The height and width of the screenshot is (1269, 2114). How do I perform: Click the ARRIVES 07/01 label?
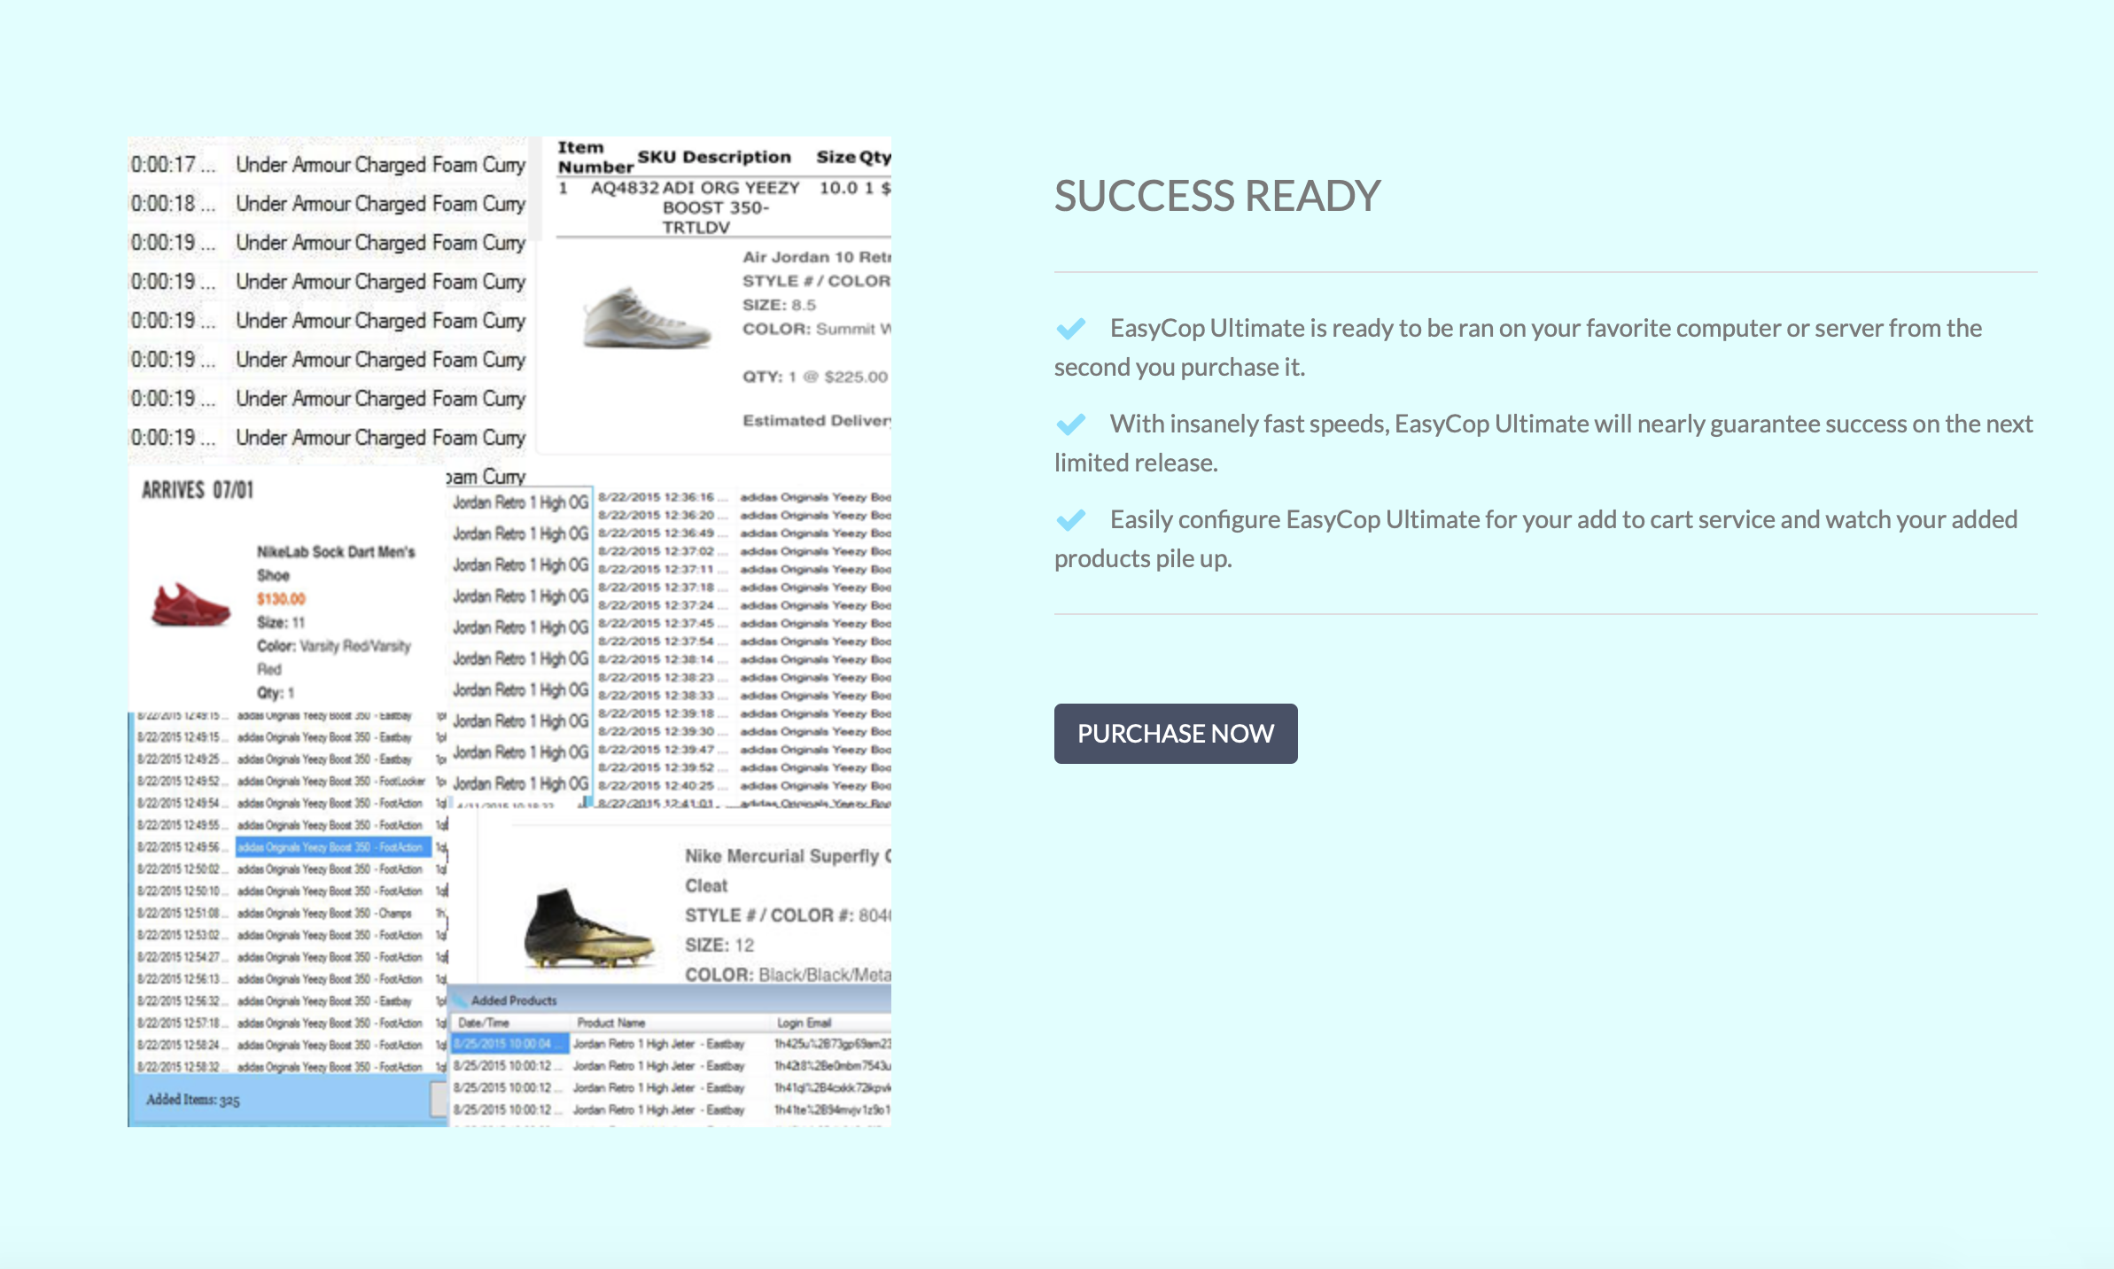coord(198,490)
